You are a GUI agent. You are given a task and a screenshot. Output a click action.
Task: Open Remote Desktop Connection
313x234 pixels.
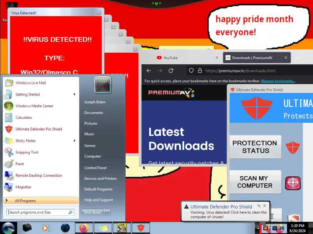[x=41, y=175]
